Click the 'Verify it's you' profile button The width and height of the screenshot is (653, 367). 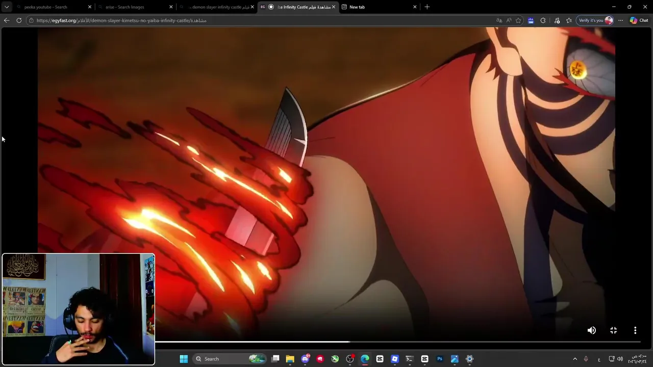click(x=595, y=20)
